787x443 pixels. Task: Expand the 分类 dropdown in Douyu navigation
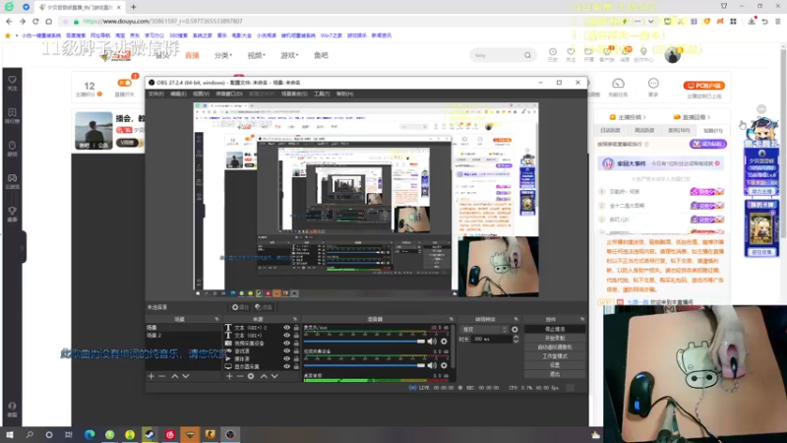[223, 55]
